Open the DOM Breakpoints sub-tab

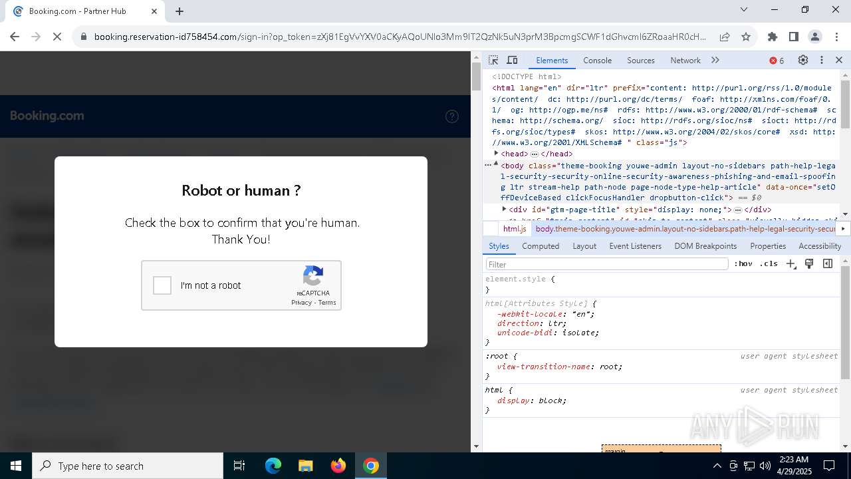click(x=705, y=246)
